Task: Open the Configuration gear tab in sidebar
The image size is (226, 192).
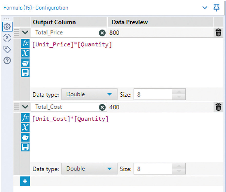Action: [7, 26]
